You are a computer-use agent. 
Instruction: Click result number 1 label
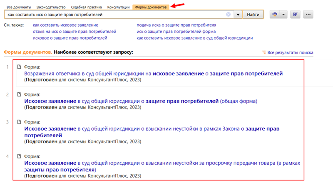coord(7,67)
